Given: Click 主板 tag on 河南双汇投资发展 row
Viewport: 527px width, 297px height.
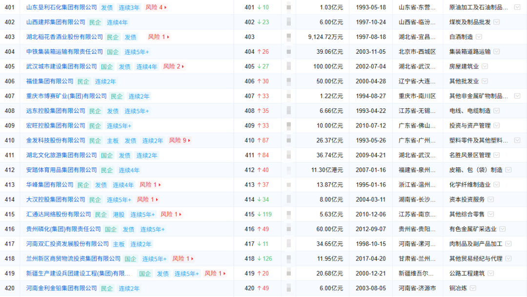Looking at the screenshot, I should (x=119, y=244).
